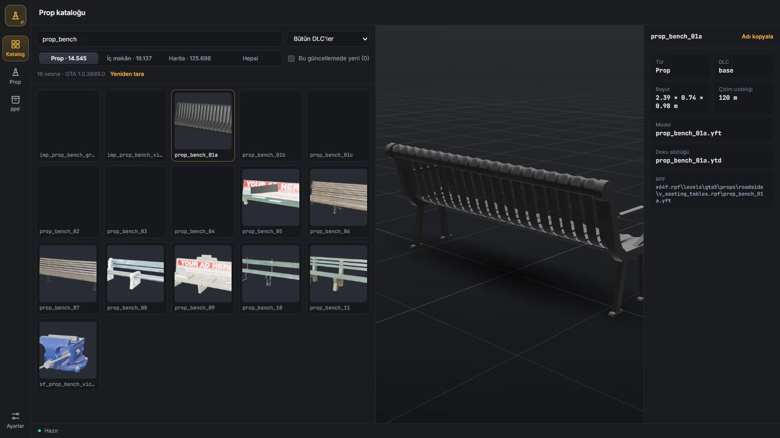The image size is (780, 438).
Task: Click the '120 m' draw distance value
Action: tap(728, 98)
